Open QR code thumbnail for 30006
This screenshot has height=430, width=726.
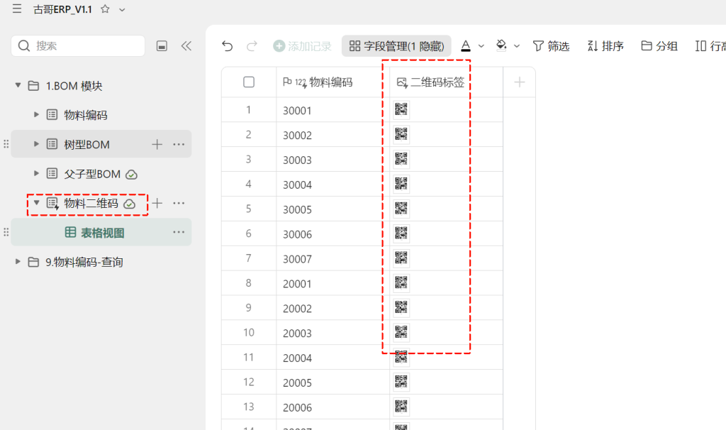(401, 233)
